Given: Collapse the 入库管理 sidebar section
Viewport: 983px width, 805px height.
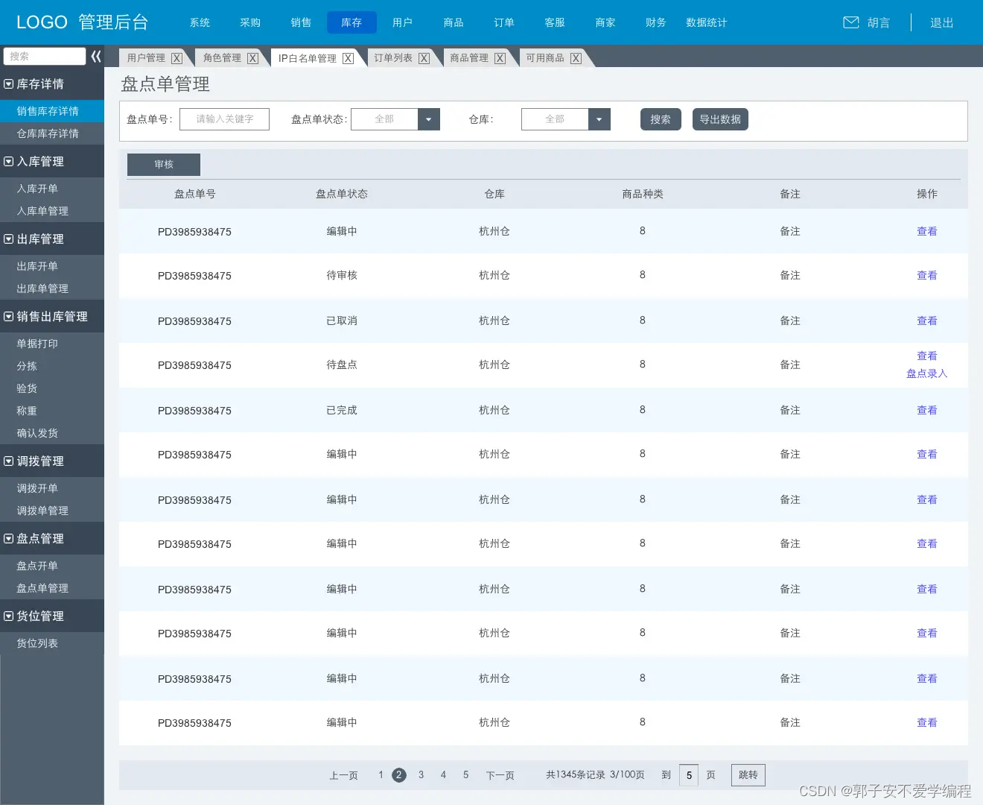Looking at the screenshot, I should [x=9, y=162].
